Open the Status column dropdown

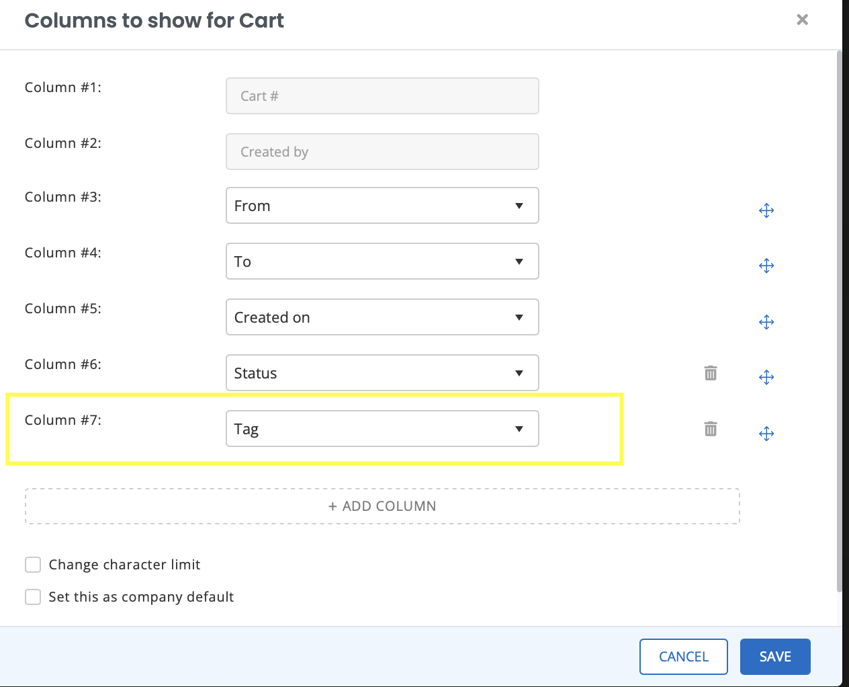[382, 373]
